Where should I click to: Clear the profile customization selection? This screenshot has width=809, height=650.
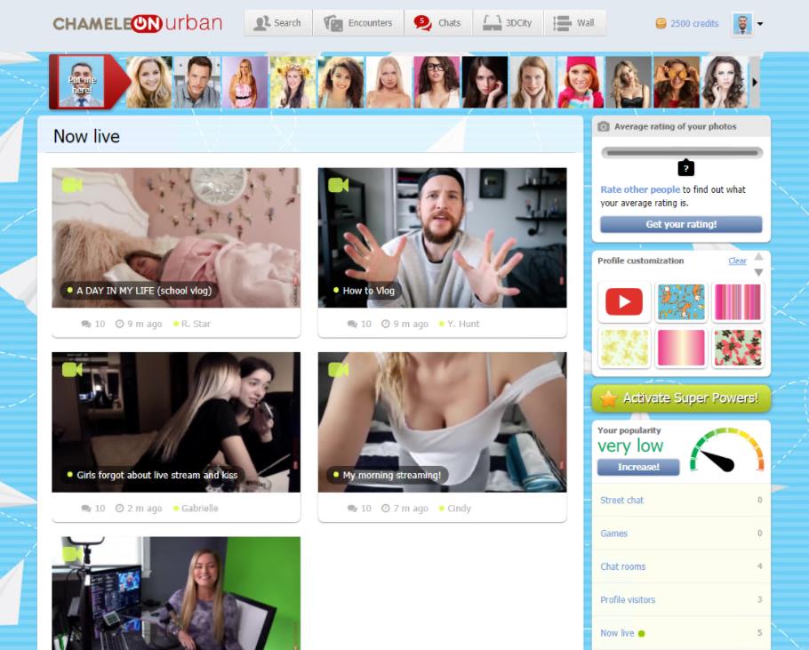pyautogui.click(x=737, y=261)
